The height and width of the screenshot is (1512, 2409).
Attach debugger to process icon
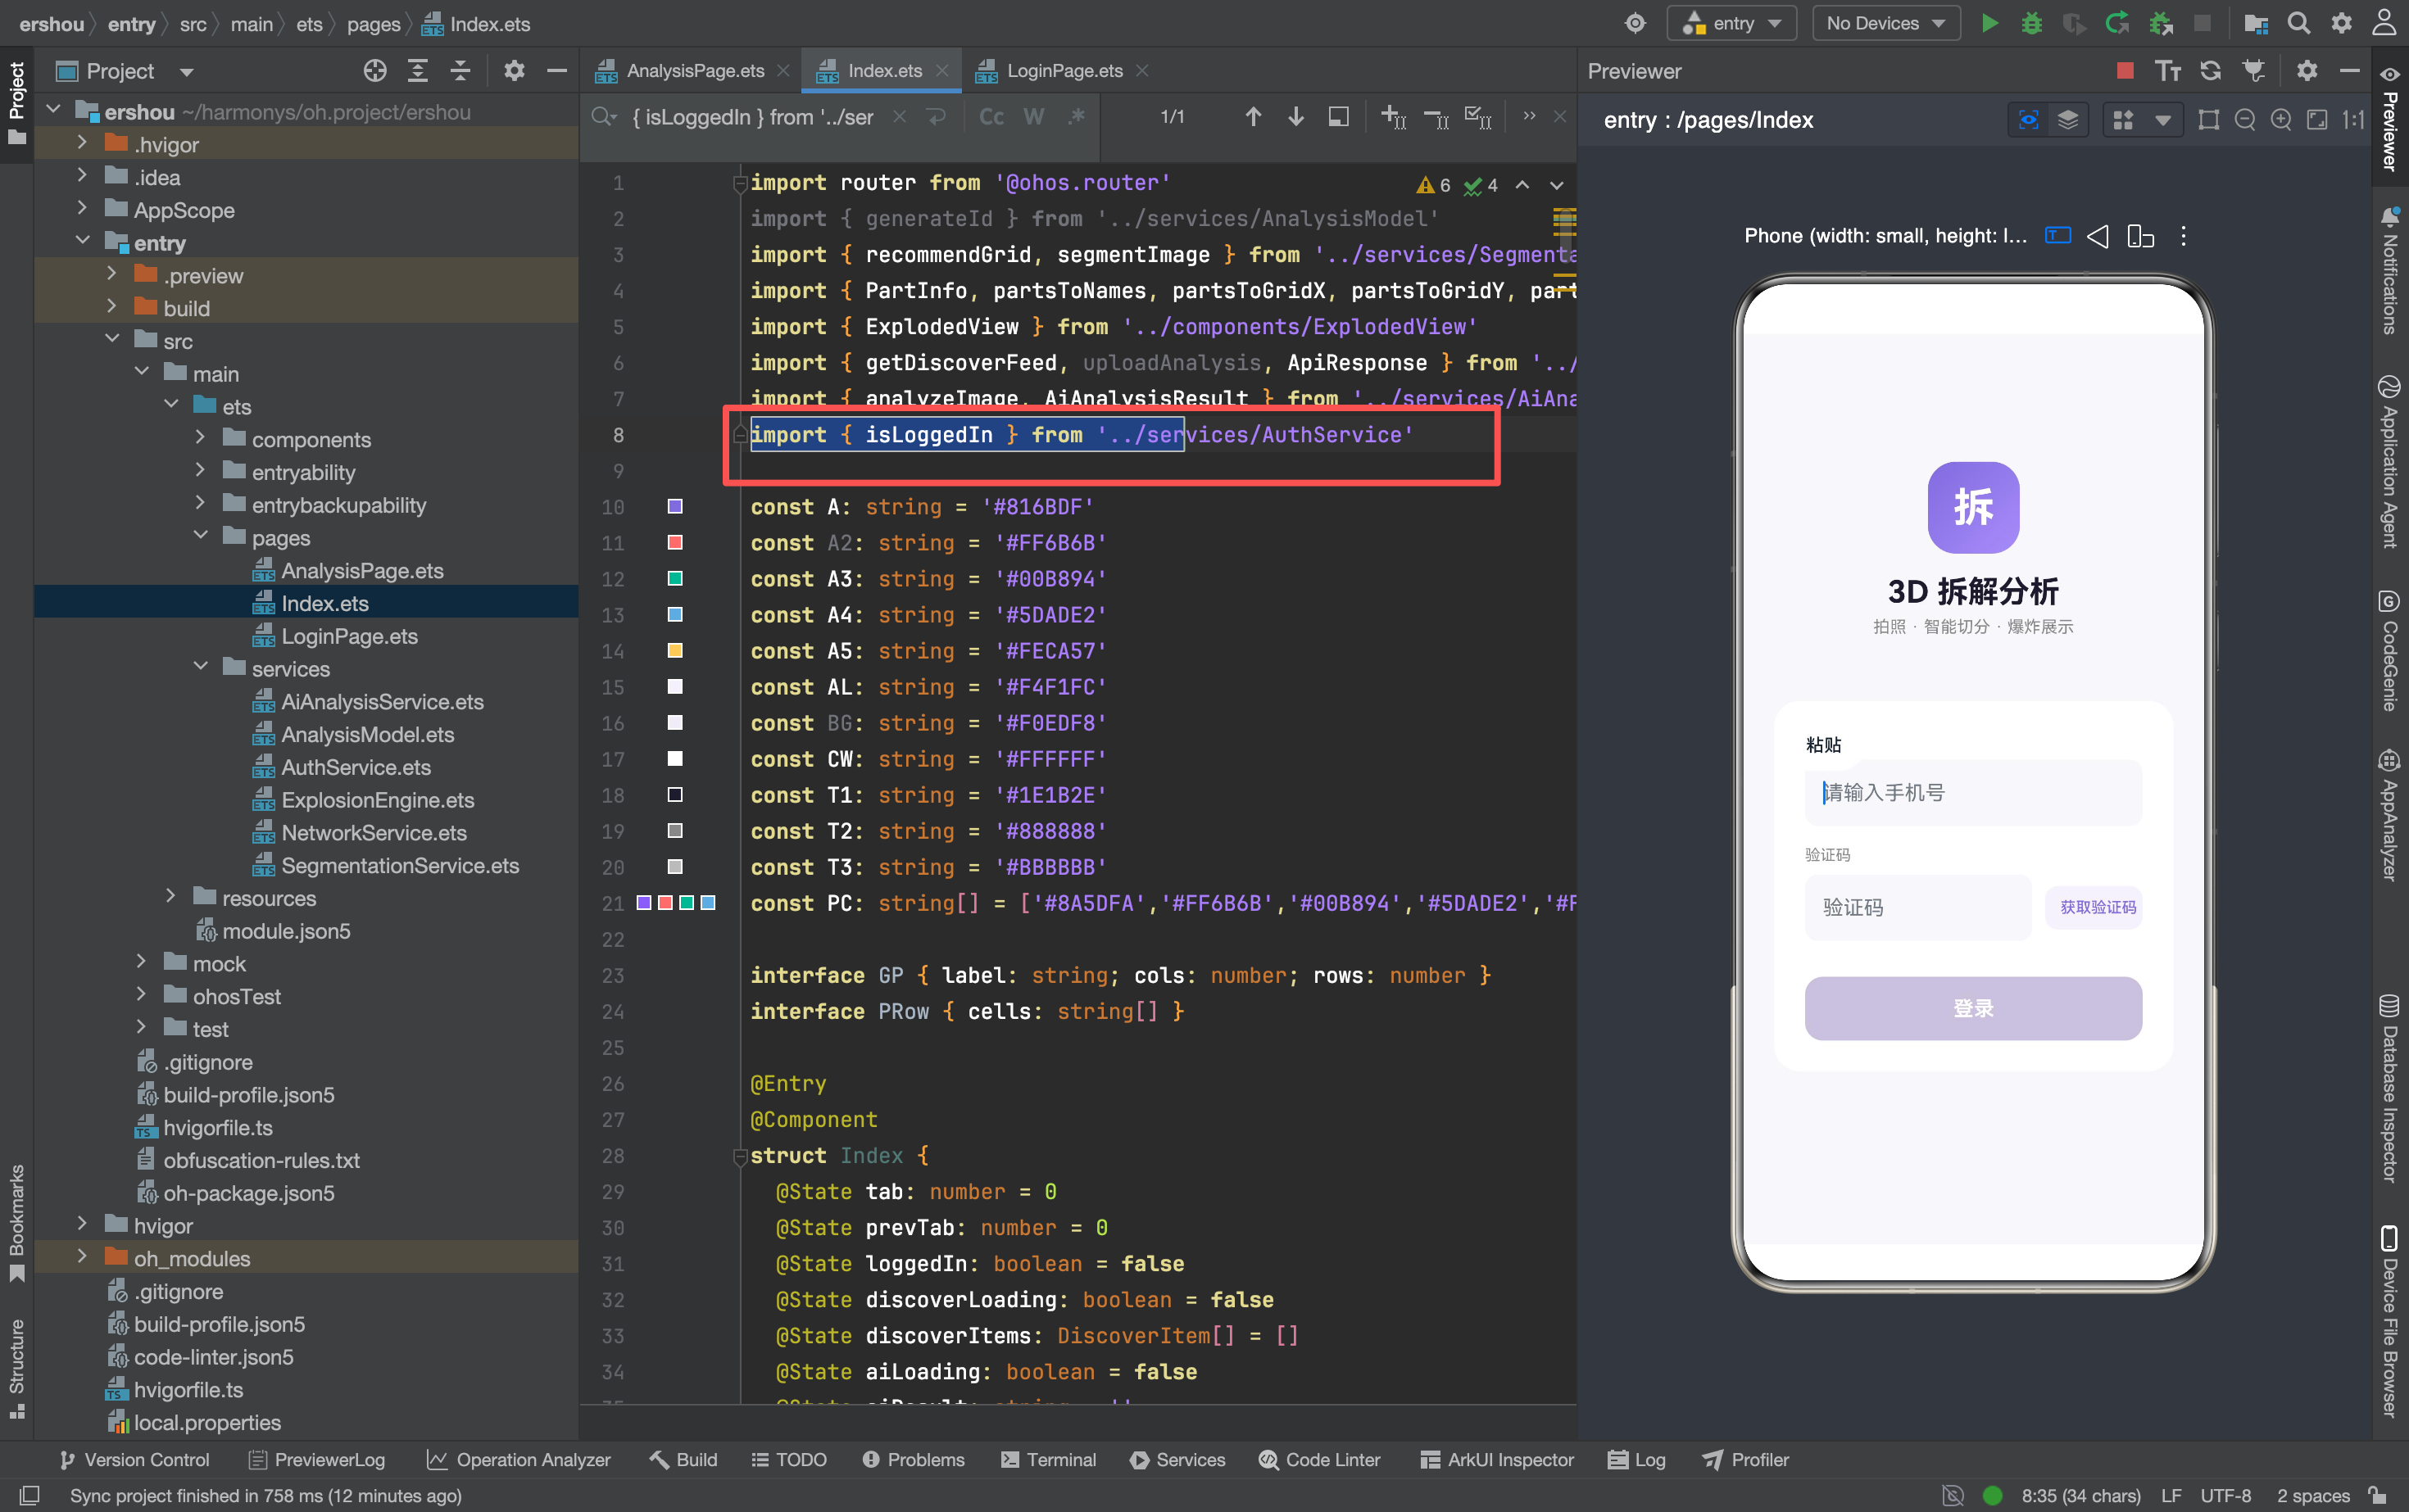(x=2160, y=23)
